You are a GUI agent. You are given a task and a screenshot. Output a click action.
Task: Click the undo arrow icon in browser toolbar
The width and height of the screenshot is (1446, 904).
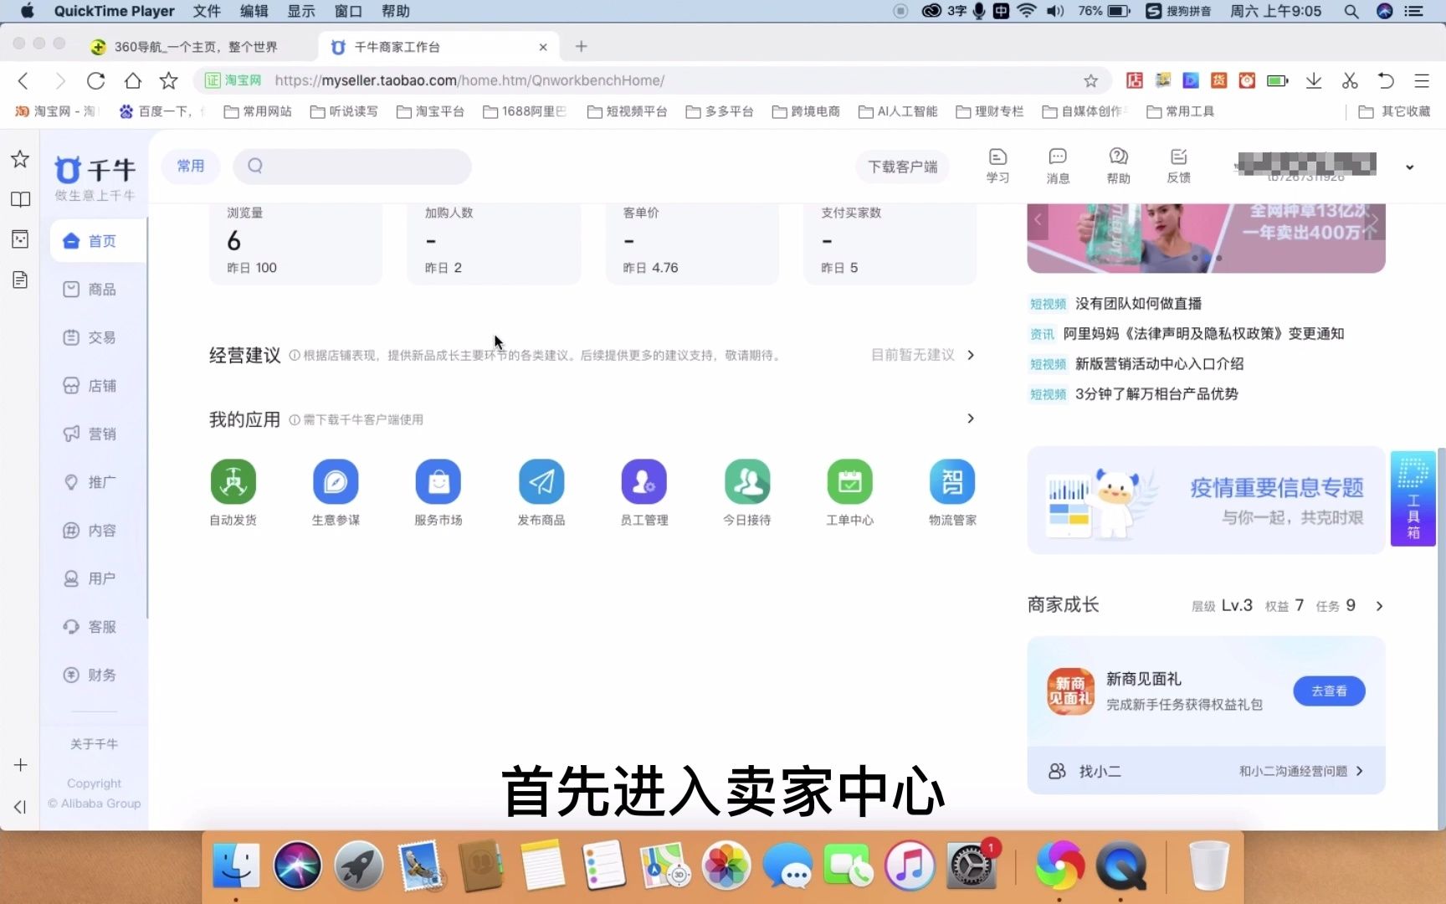pos(1386,80)
